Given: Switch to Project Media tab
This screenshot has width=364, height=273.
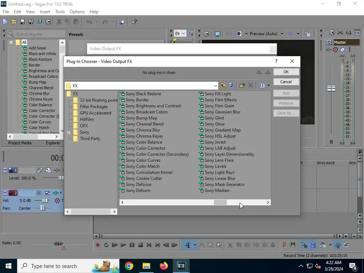Looking at the screenshot, I should tap(20, 143).
